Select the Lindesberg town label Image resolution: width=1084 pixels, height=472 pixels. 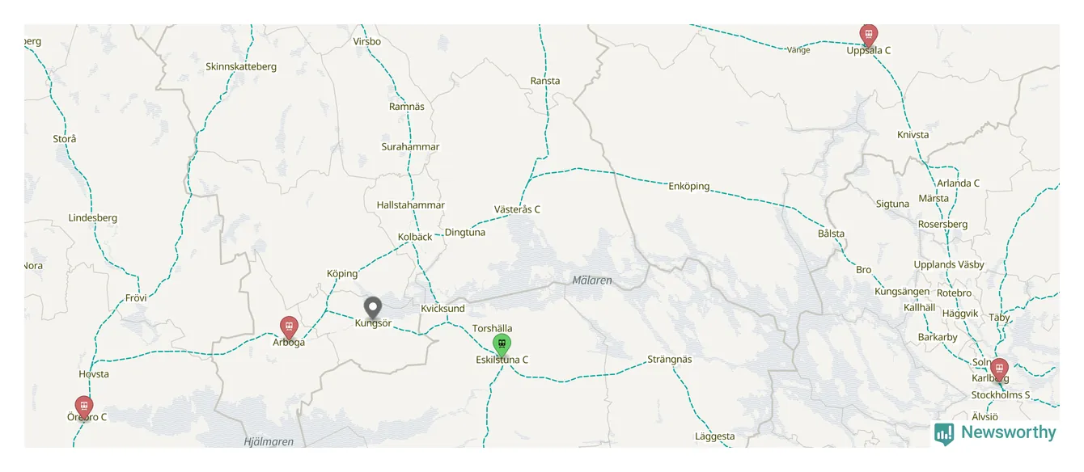pos(93,218)
